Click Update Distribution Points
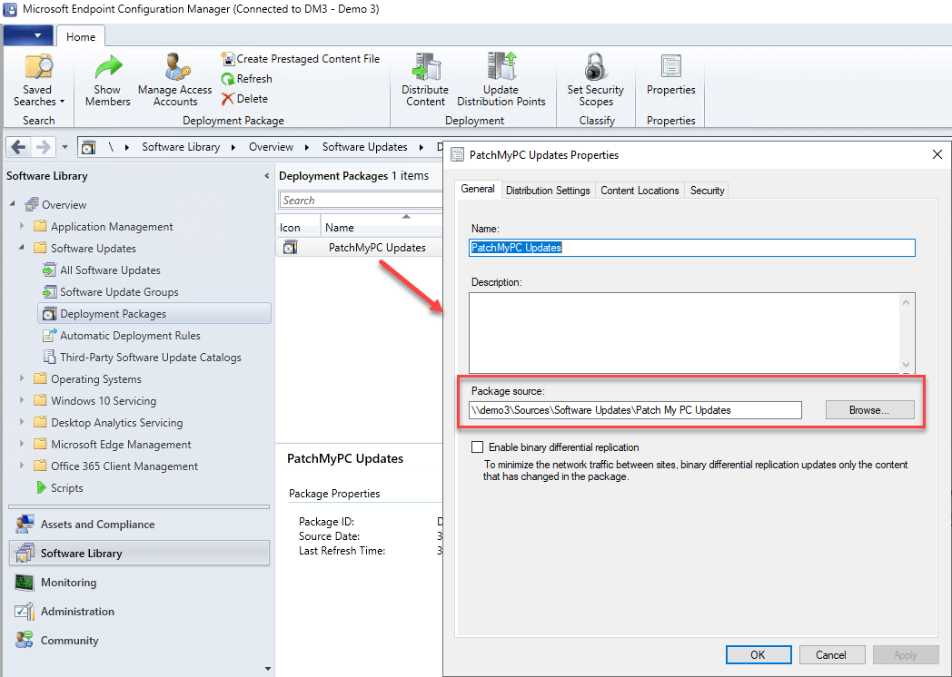The width and height of the screenshot is (952, 677). tap(501, 81)
